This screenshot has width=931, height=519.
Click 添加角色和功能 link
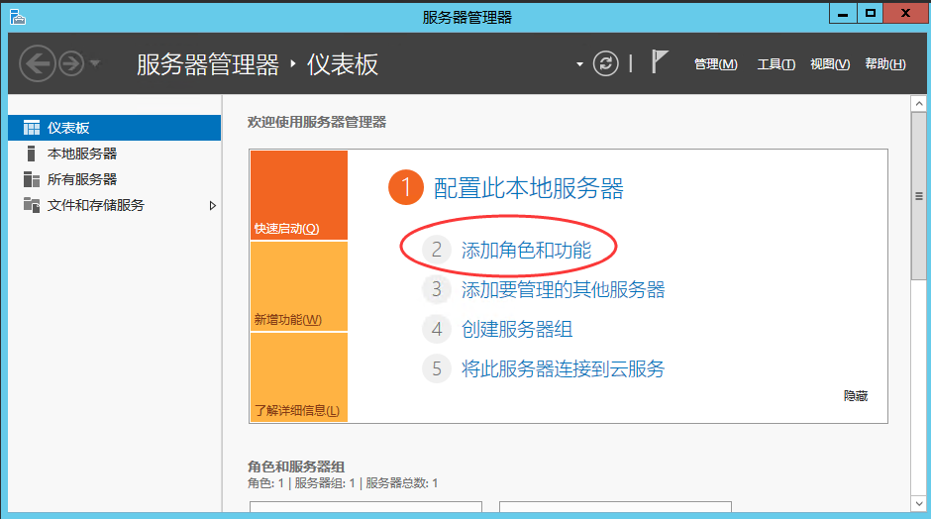point(526,250)
